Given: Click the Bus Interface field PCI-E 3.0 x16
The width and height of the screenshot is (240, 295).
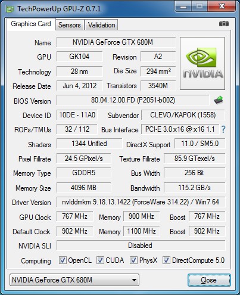Looking at the screenshot, I should 180,129.
